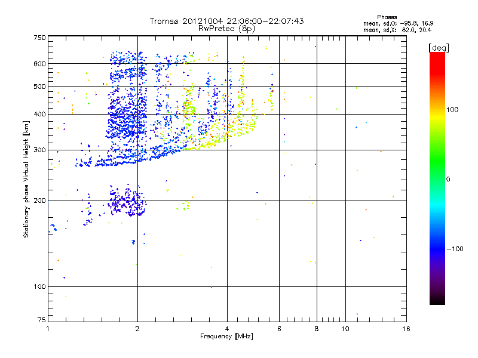Click the '8' x-axis tick label

(317, 329)
